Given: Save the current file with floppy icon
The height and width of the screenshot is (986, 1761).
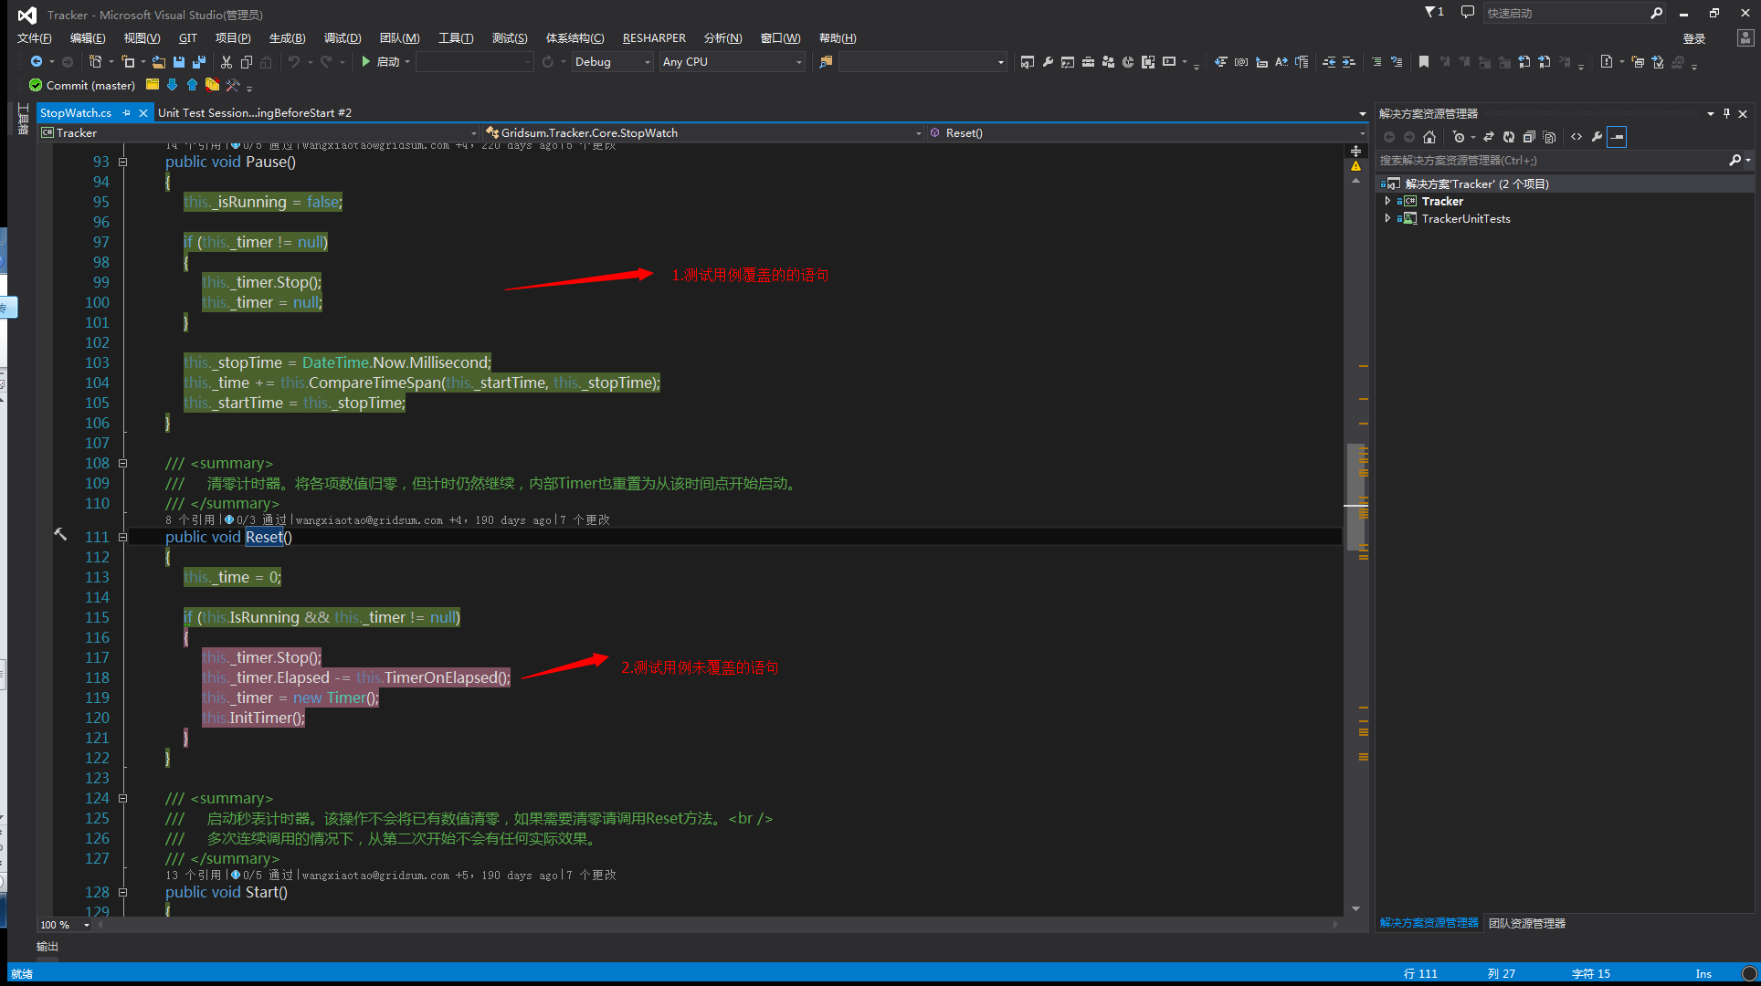Looking at the screenshot, I should (x=179, y=62).
